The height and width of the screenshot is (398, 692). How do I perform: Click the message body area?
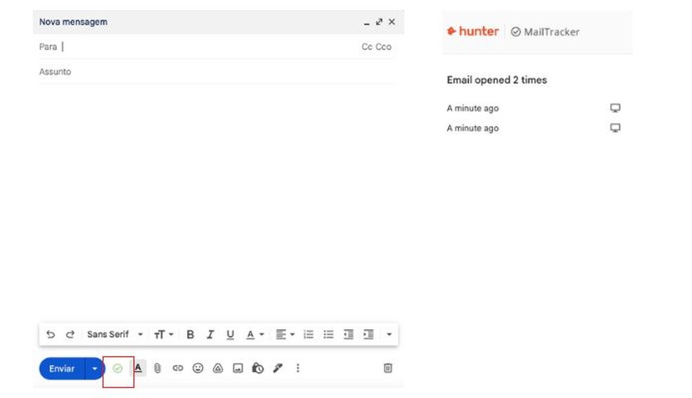217,201
